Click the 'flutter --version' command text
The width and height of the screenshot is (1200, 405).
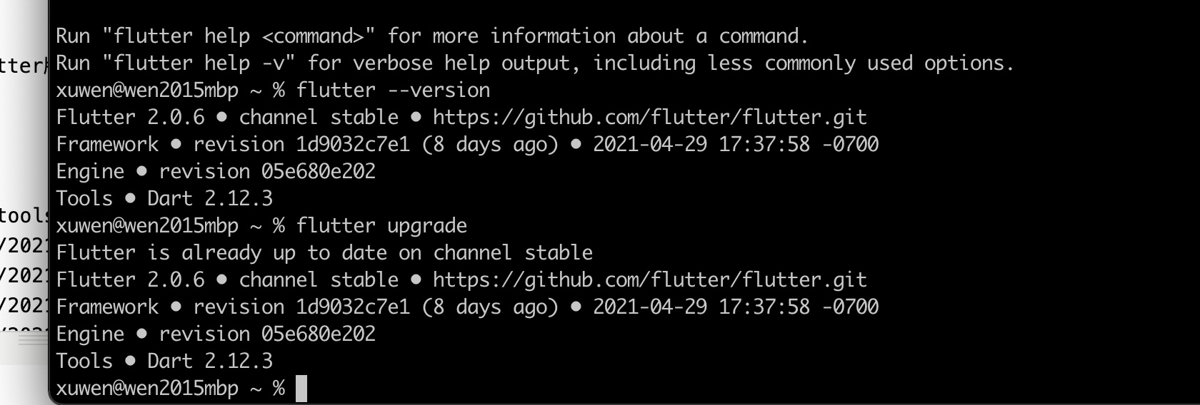tap(393, 91)
